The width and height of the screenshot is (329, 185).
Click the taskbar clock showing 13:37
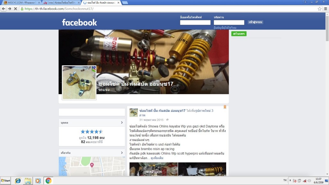[318, 181]
